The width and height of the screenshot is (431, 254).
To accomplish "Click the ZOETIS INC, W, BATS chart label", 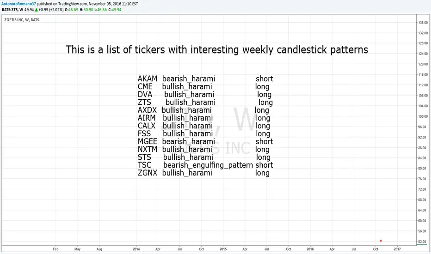I will click(x=22, y=20).
